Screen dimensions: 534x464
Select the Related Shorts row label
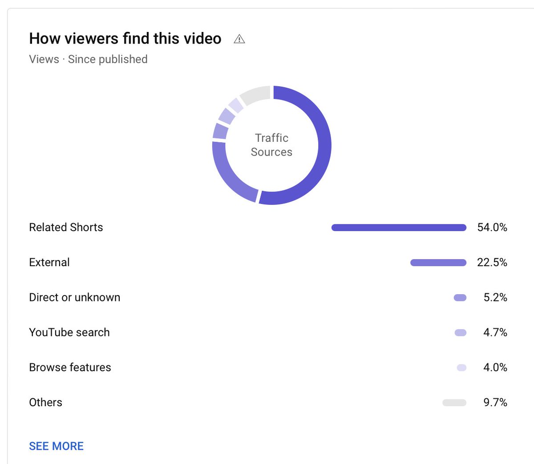[66, 227]
